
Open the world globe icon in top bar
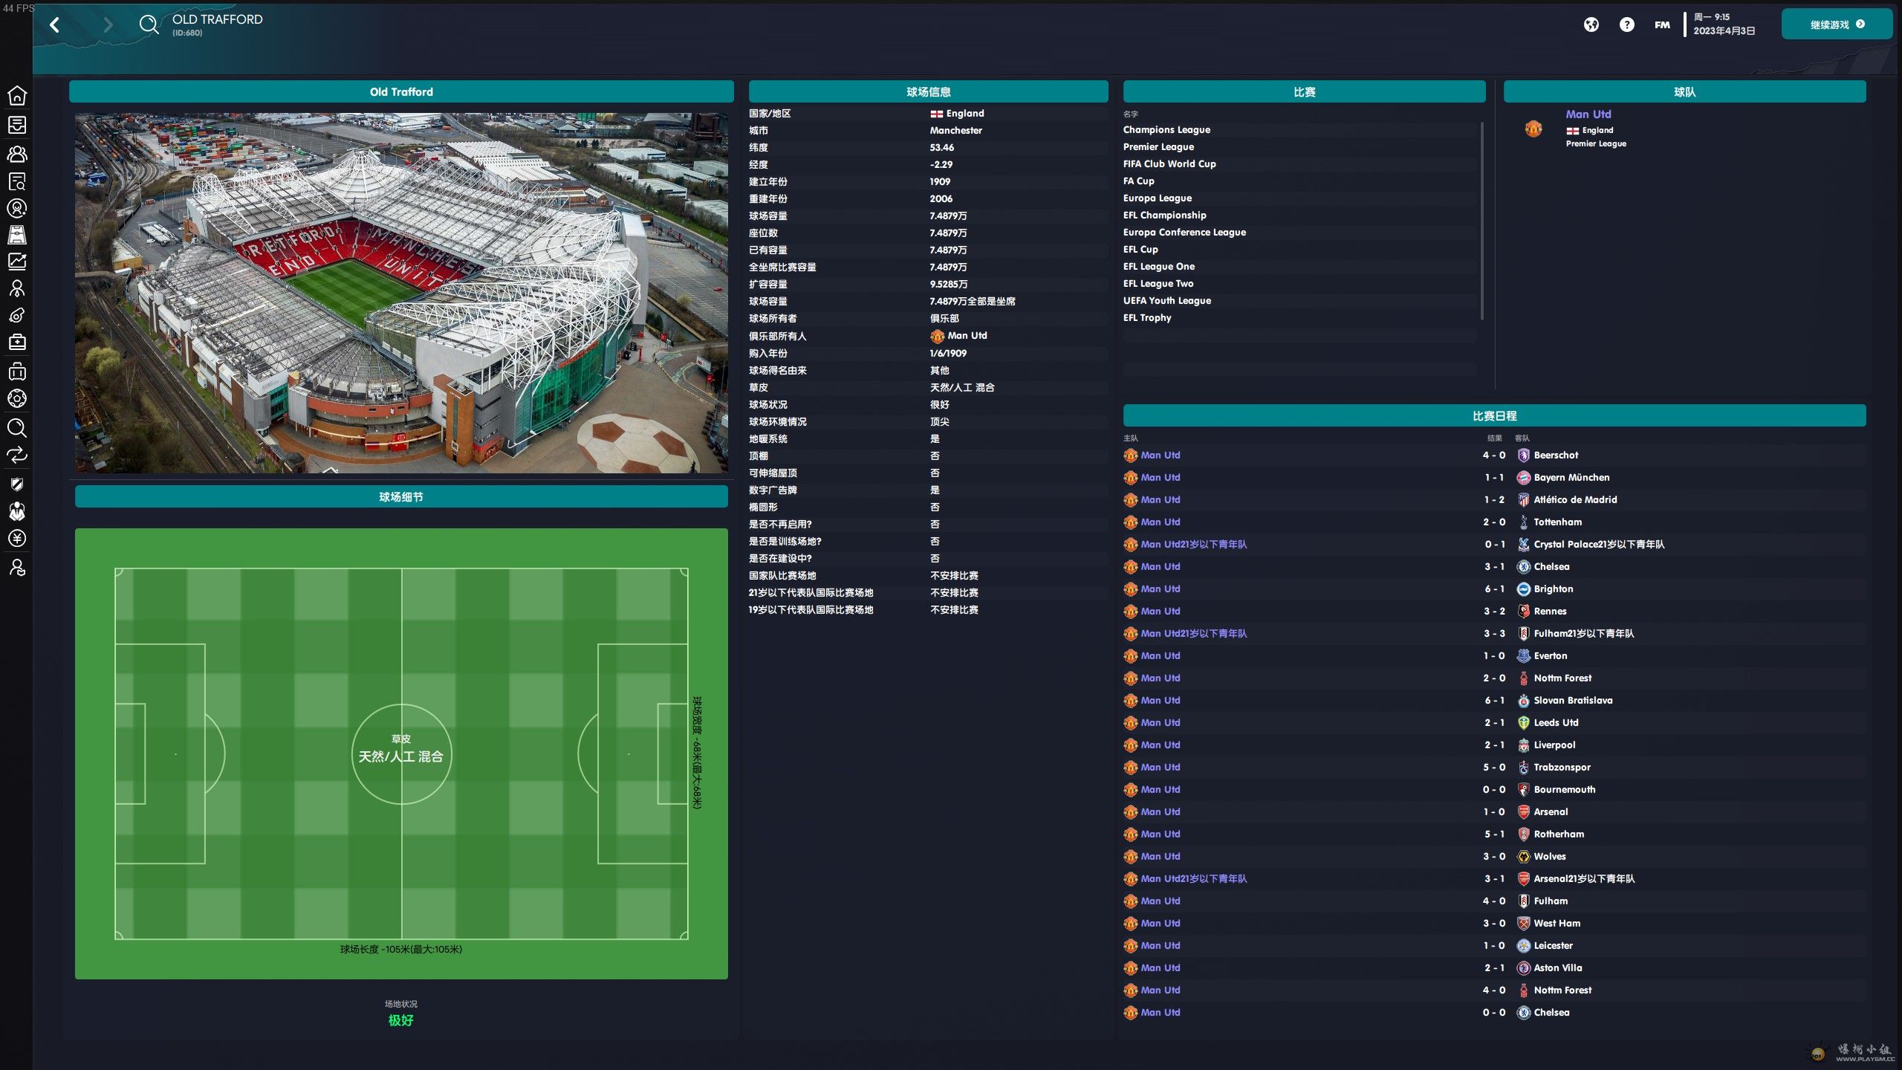[x=1591, y=25]
